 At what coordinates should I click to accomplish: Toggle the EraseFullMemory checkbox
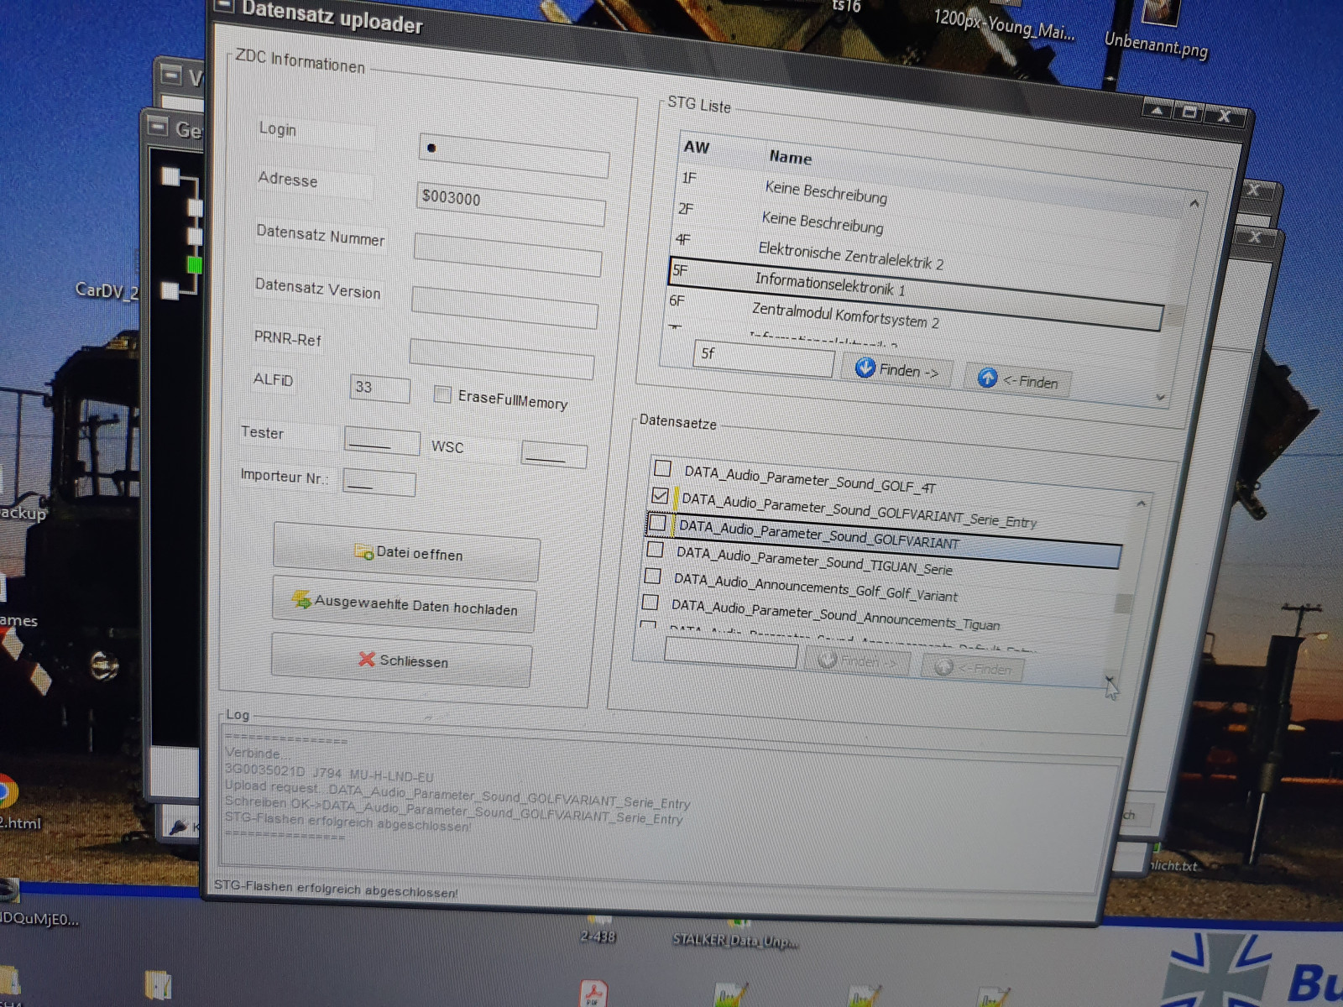point(442,394)
